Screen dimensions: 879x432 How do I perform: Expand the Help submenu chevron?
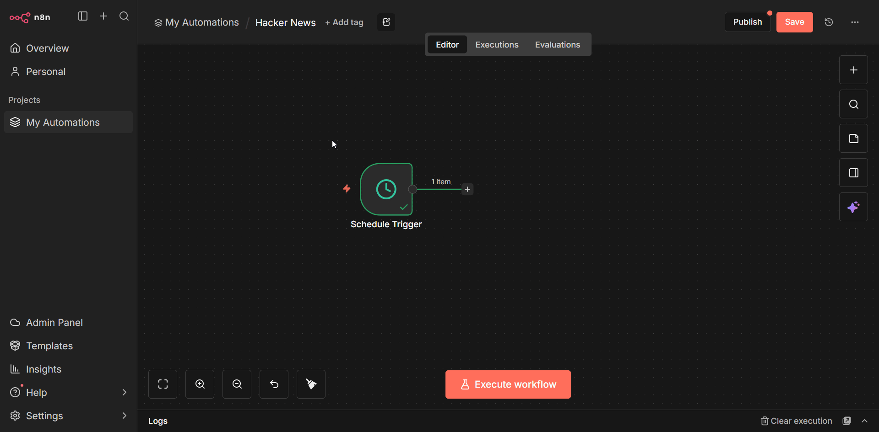point(124,392)
